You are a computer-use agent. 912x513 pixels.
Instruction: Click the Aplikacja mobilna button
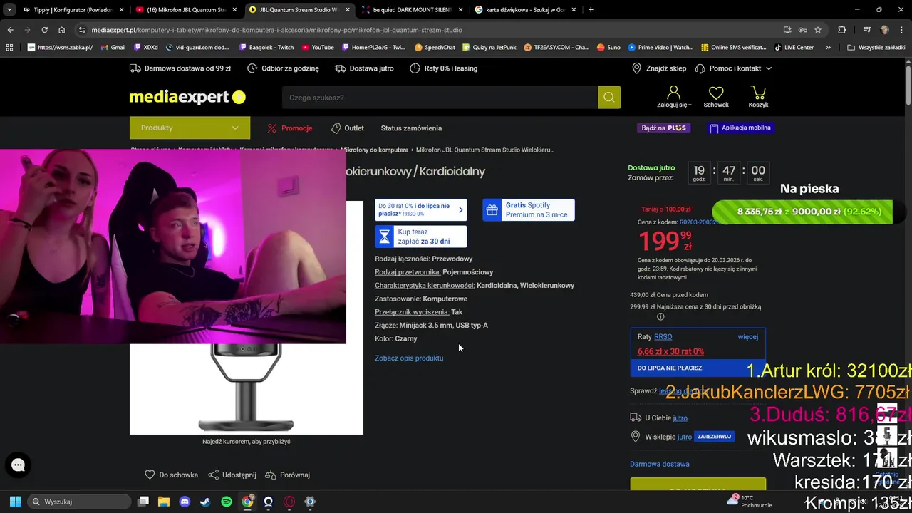pyautogui.click(x=740, y=128)
